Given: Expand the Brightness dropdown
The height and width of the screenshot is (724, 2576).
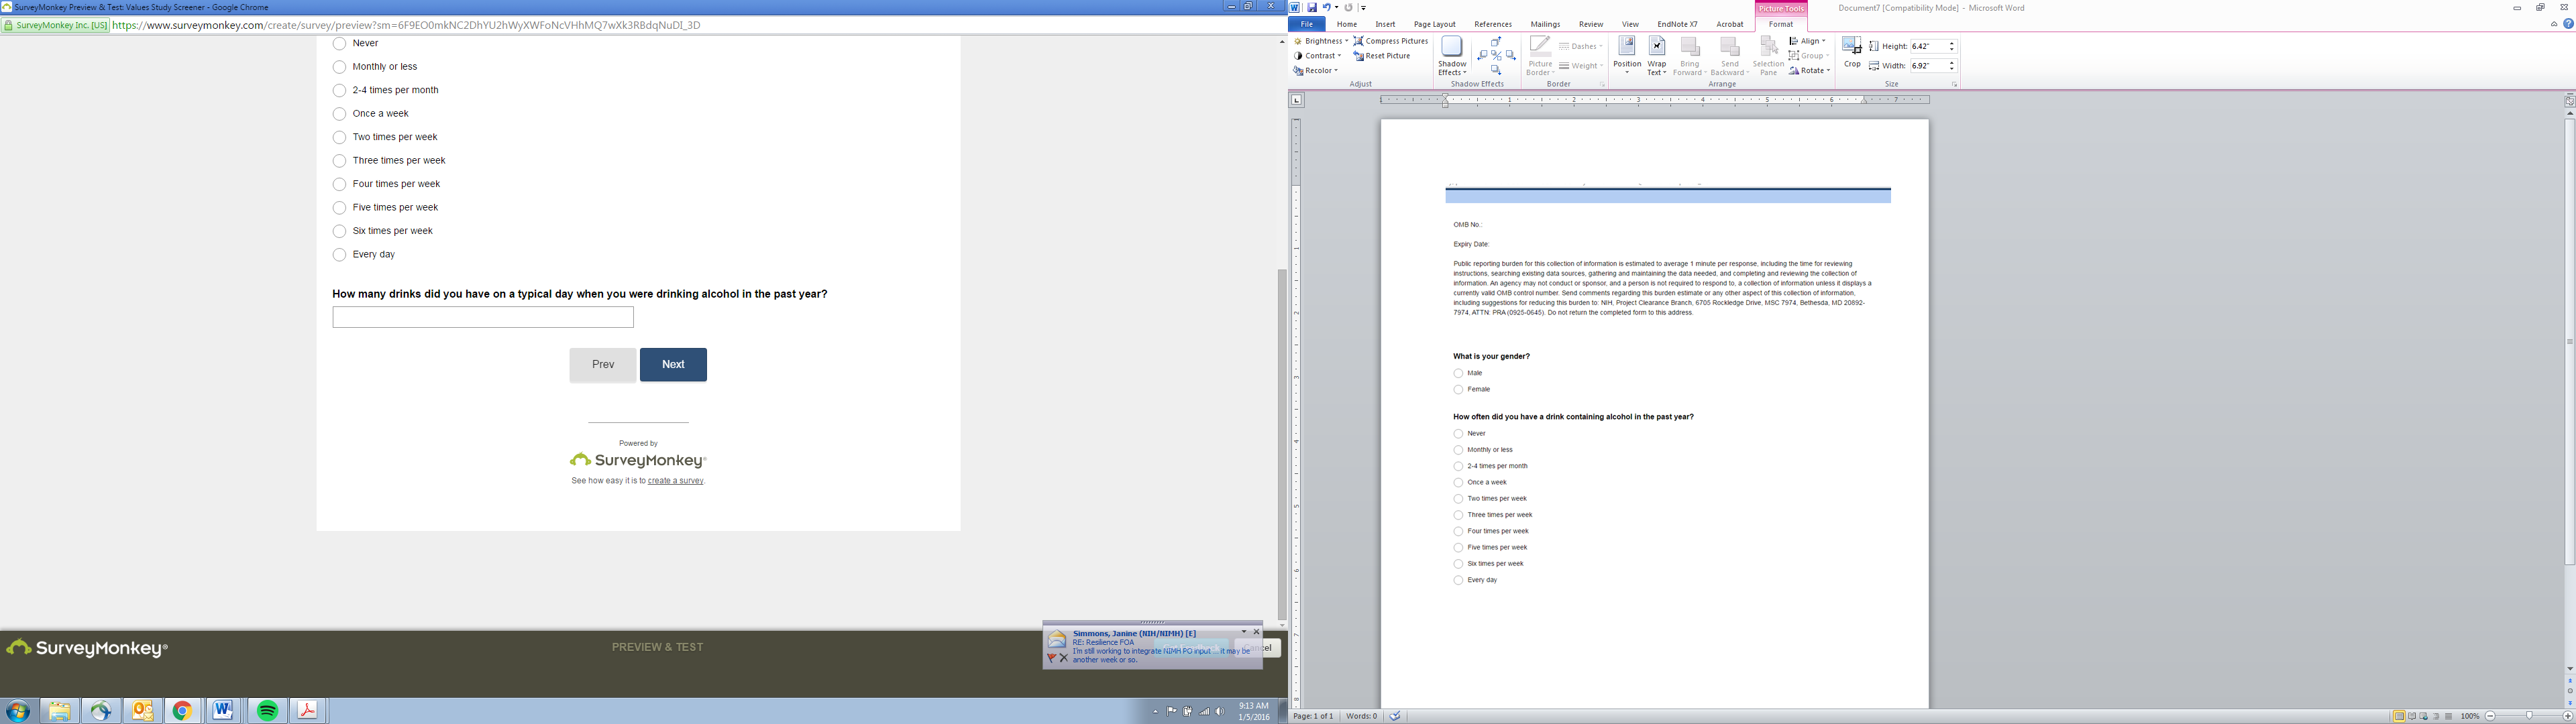Looking at the screenshot, I should [x=1322, y=41].
